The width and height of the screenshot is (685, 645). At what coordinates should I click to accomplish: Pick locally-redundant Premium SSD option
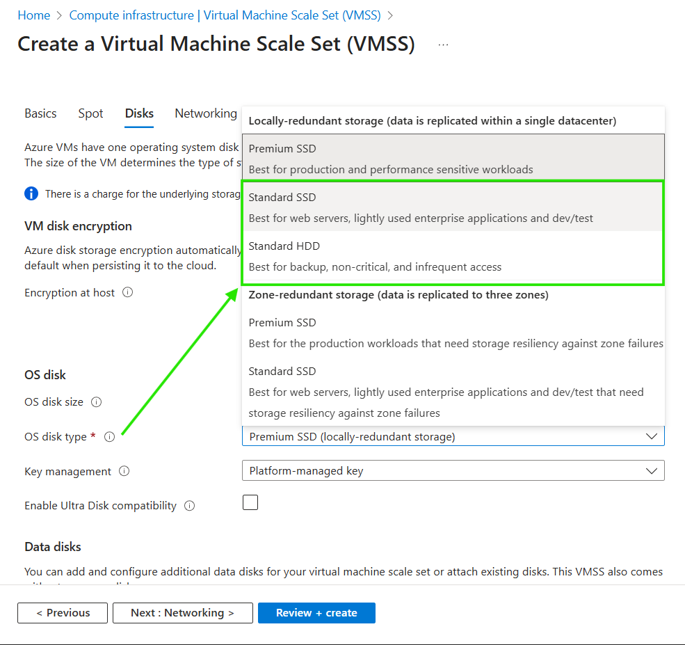tap(453, 159)
